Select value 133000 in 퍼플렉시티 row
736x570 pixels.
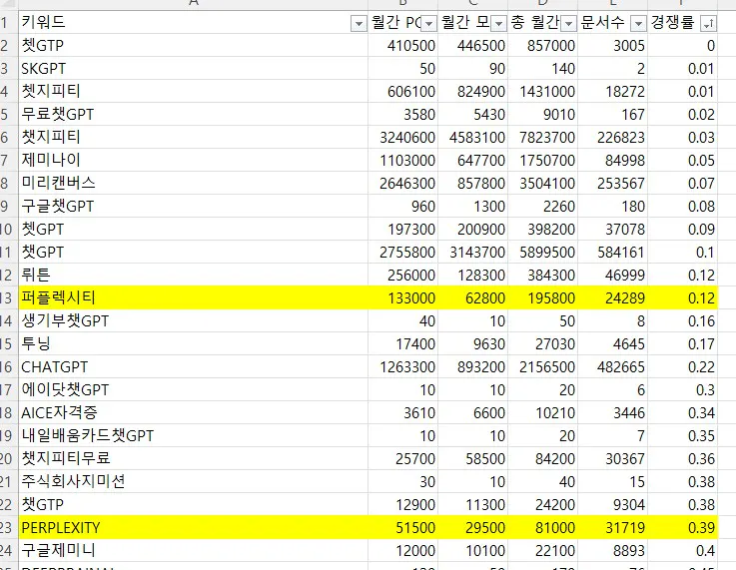tap(402, 297)
